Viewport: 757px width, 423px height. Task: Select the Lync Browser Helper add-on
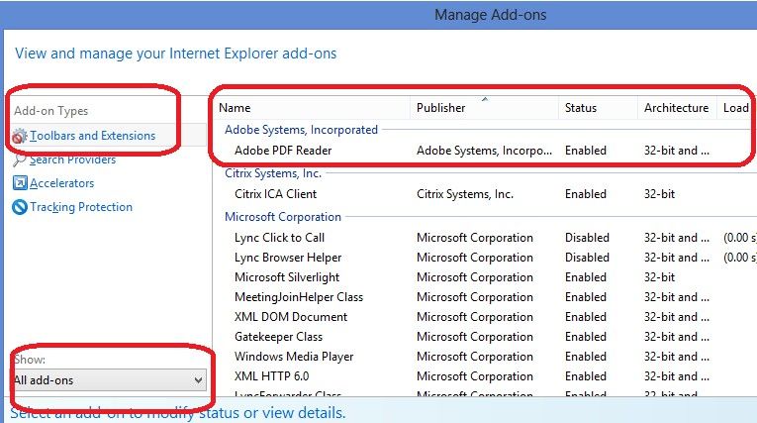tap(288, 258)
